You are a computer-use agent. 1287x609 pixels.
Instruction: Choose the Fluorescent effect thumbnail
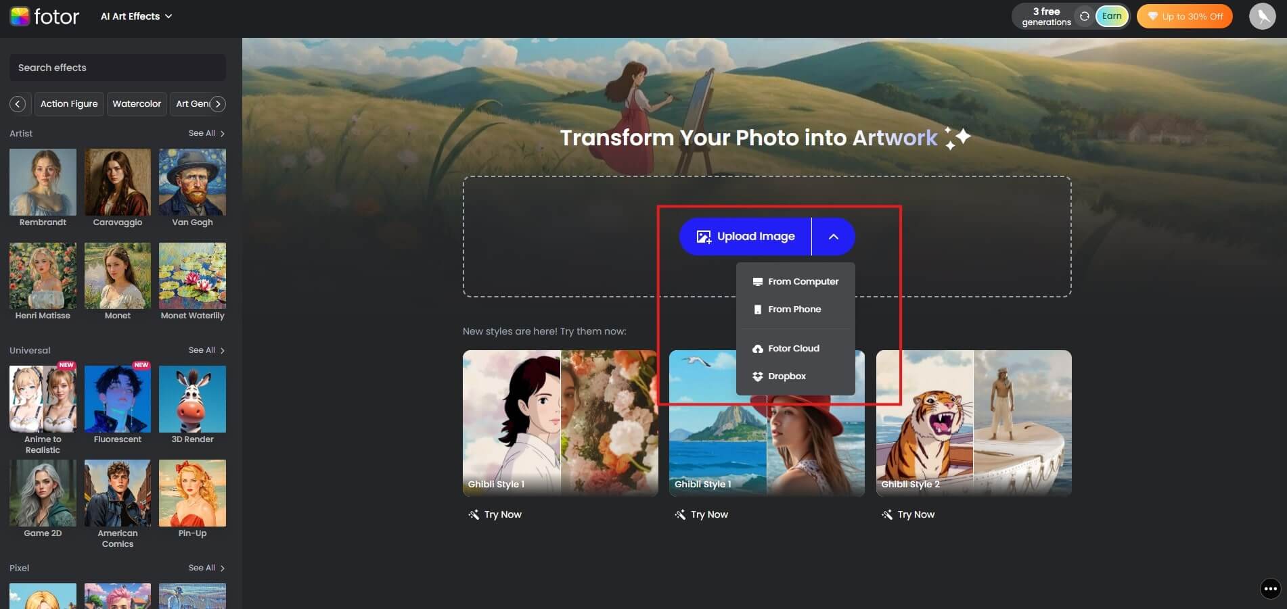coord(118,399)
